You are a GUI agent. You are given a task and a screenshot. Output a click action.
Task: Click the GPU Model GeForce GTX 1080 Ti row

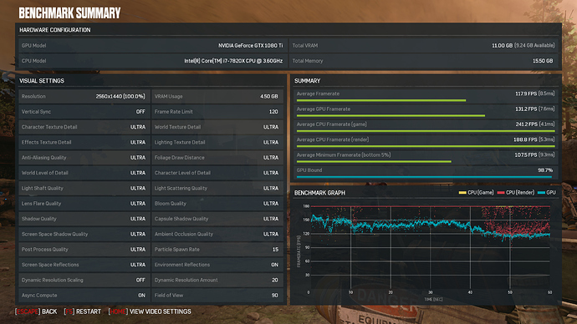pos(153,46)
